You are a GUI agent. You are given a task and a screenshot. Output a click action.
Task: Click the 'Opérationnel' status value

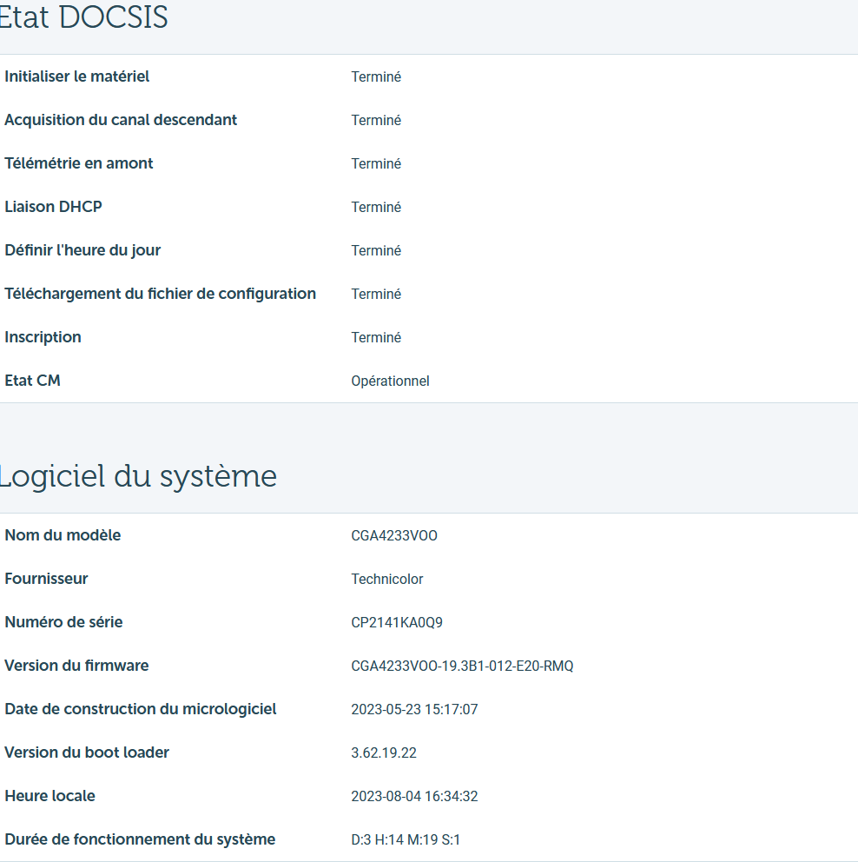click(x=390, y=381)
